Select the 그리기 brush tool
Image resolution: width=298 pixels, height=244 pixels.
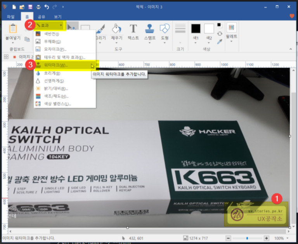click(100, 28)
